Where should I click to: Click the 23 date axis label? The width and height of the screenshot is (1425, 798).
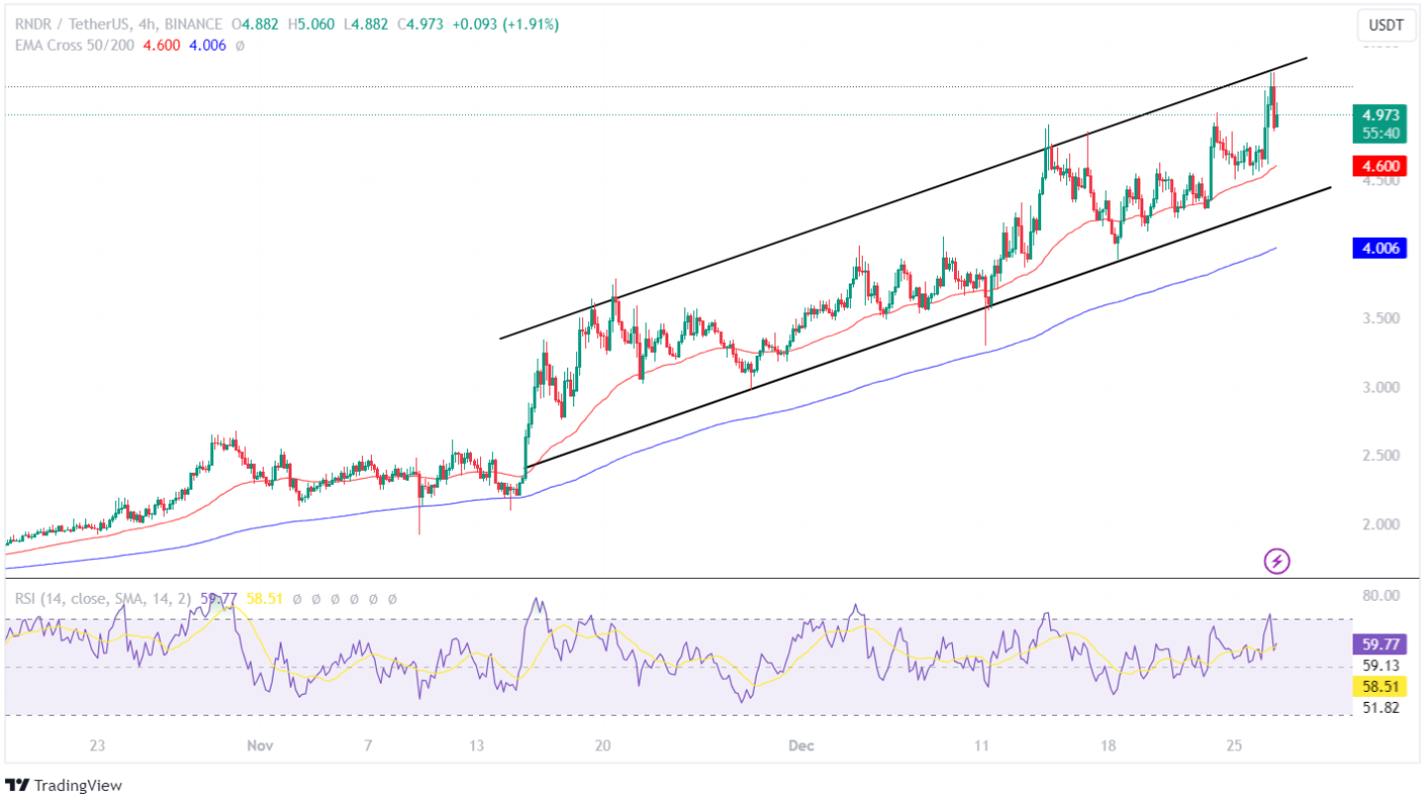pyautogui.click(x=97, y=743)
